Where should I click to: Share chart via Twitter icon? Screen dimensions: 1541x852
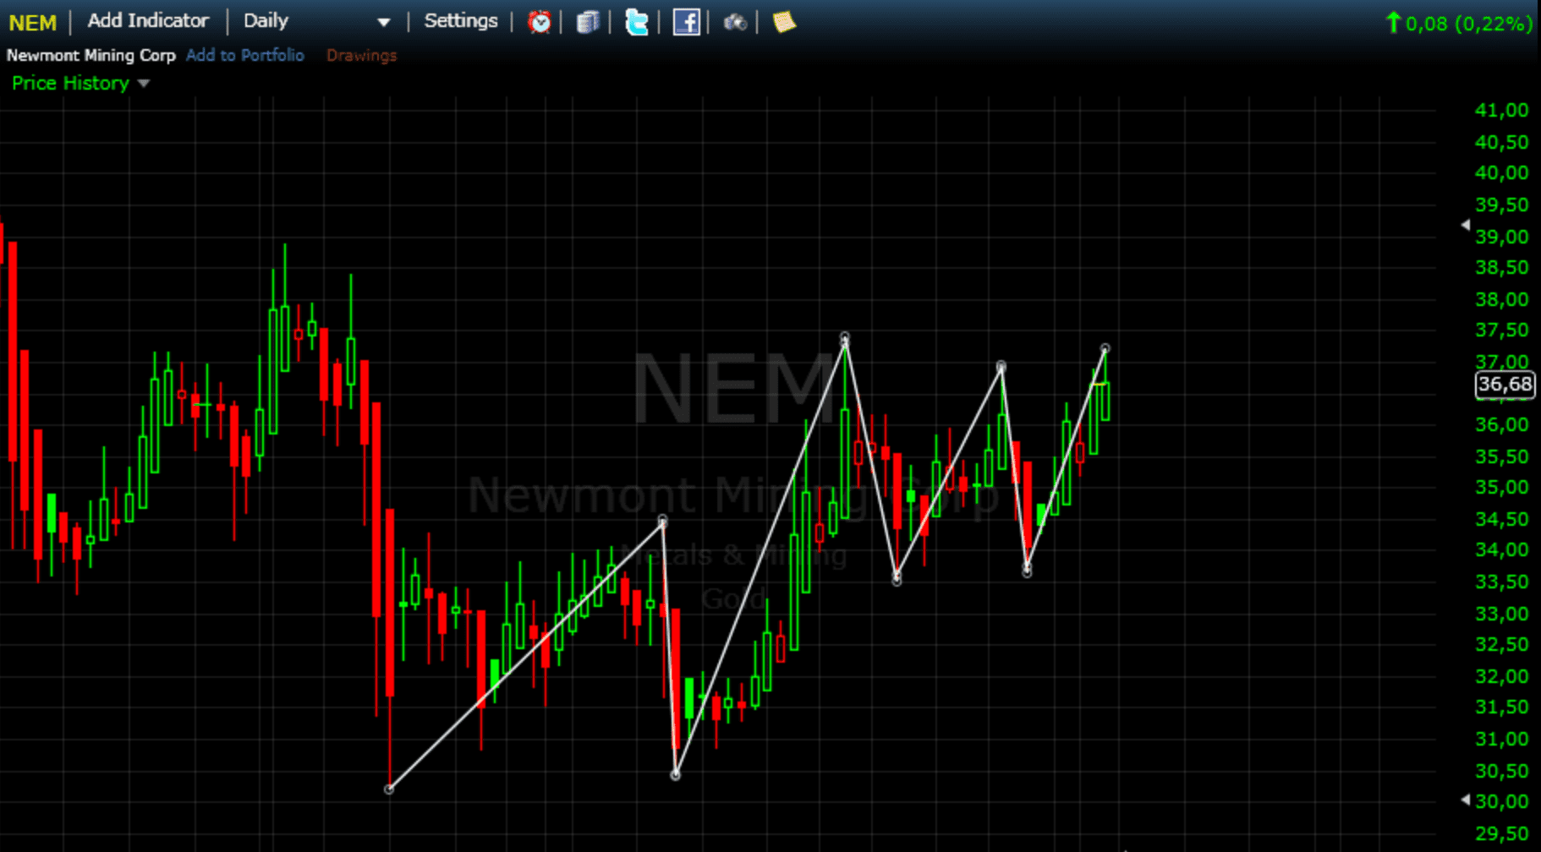tap(636, 22)
